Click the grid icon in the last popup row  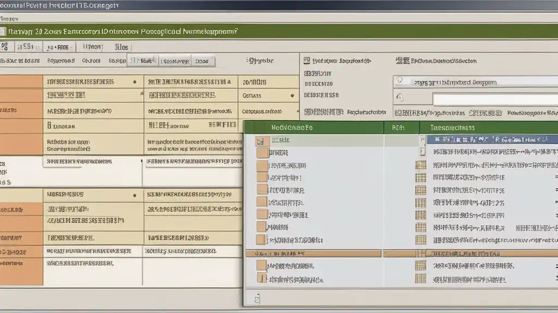coord(420,278)
